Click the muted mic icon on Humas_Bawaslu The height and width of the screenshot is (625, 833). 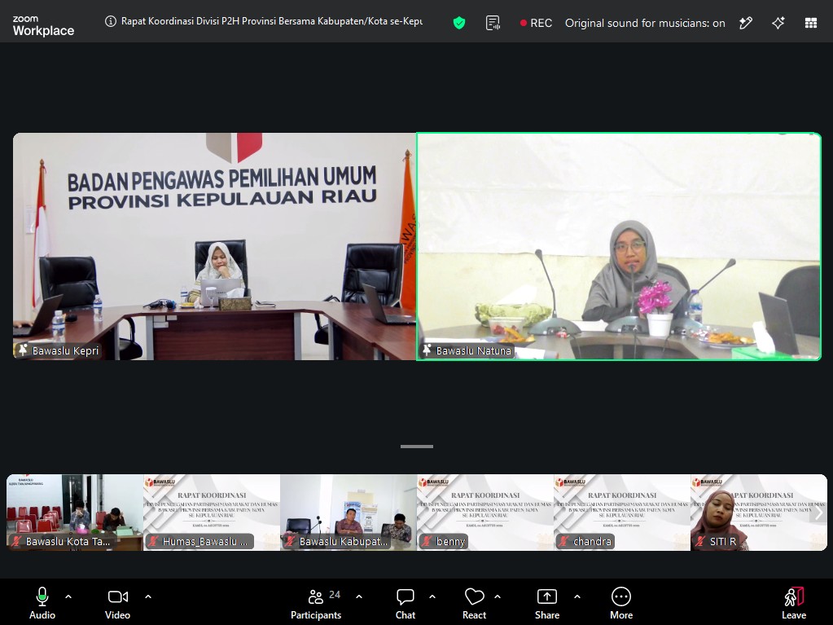[153, 542]
